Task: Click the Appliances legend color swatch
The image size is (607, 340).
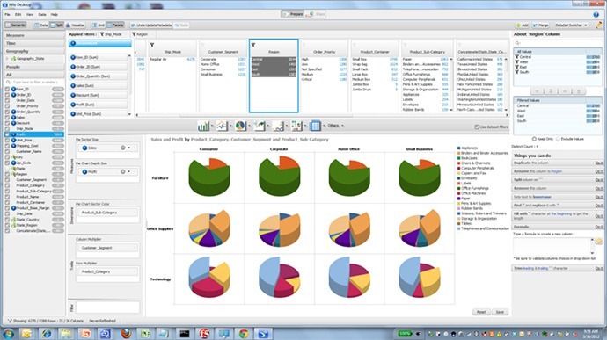Action: click(x=459, y=148)
